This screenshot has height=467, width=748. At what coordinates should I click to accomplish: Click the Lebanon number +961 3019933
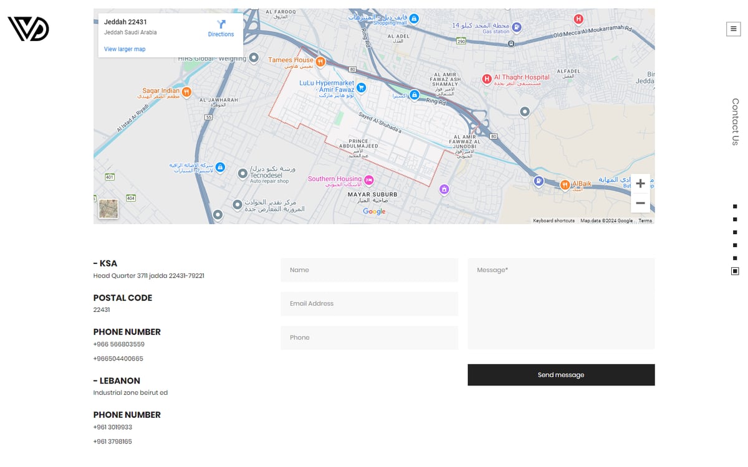tap(113, 427)
